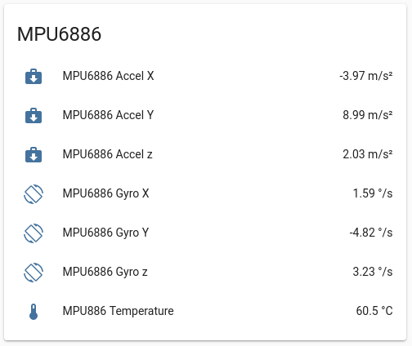Click the Accel Y briefcase-download icon
This screenshot has height=346, width=412.
tap(34, 115)
